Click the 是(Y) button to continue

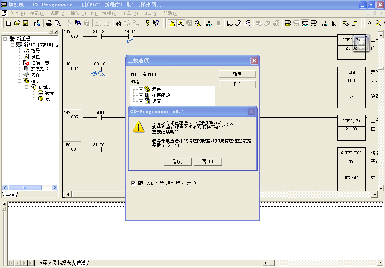coord(177,162)
